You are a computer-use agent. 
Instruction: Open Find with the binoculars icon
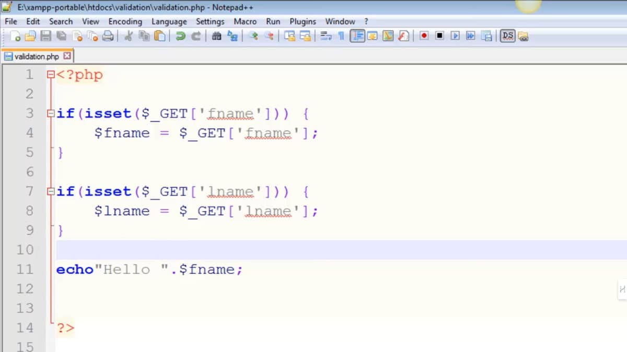[x=216, y=36]
